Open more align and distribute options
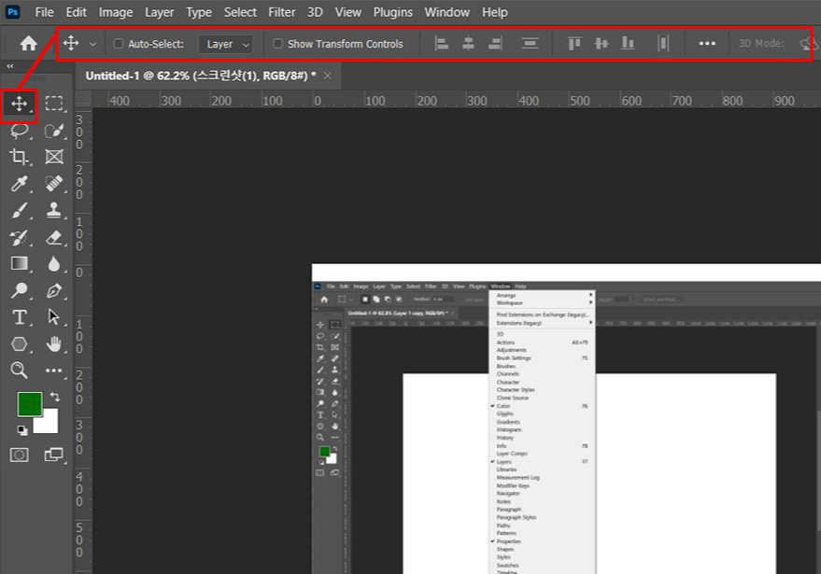The image size is (821, 574). (707, 44)
